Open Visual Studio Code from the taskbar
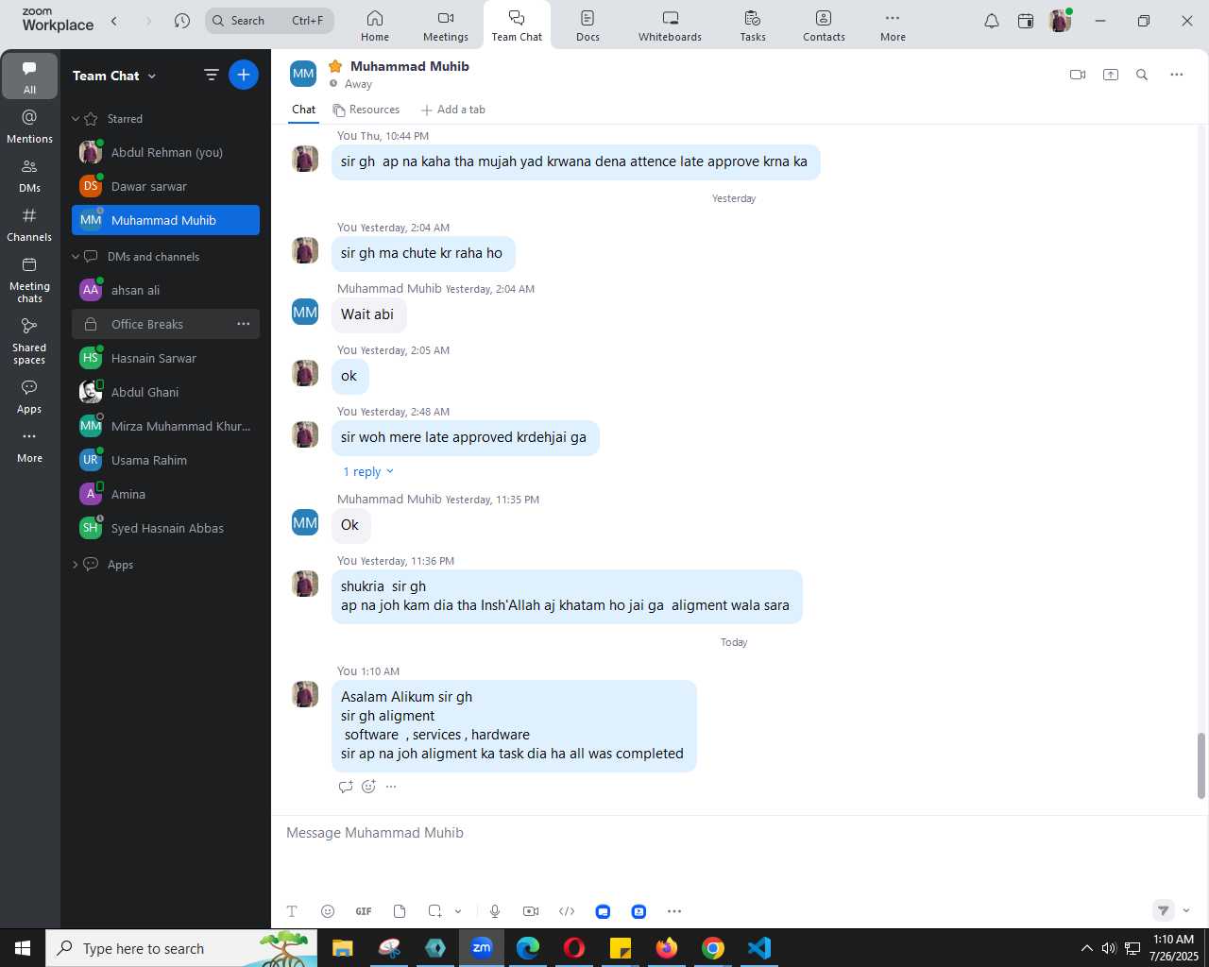 pos(758,947)
